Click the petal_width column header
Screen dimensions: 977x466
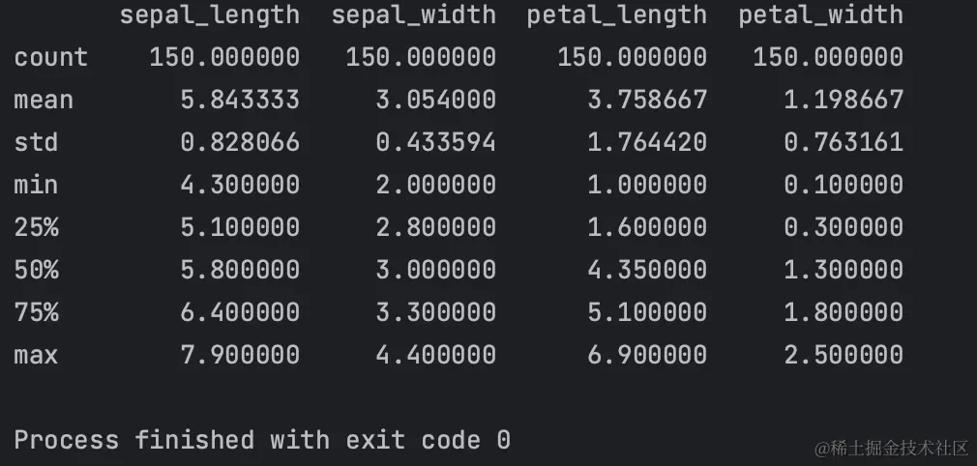pos(820,15)
